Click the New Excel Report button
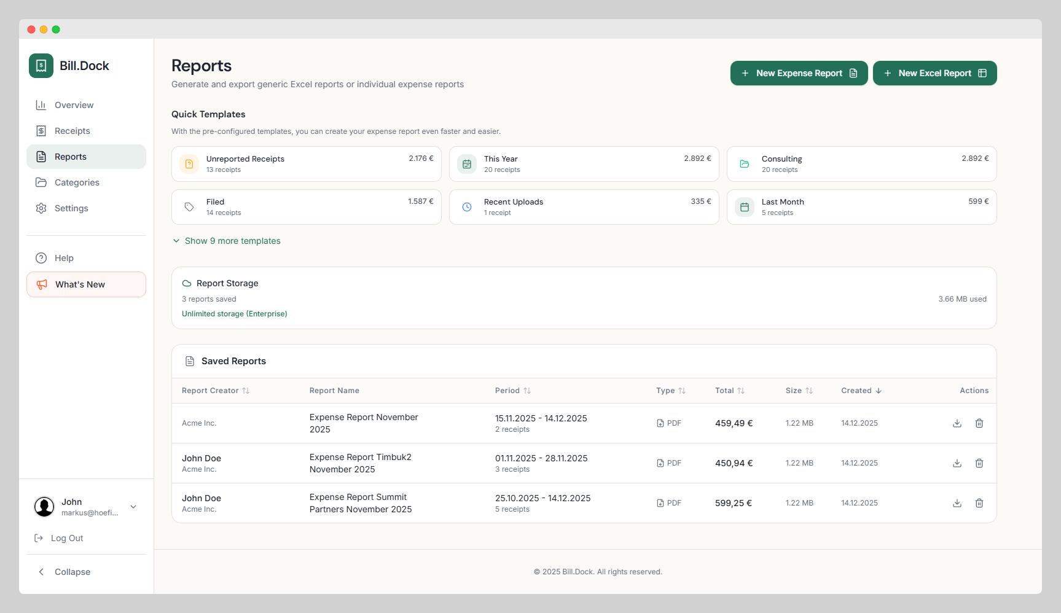 (934, 73)
